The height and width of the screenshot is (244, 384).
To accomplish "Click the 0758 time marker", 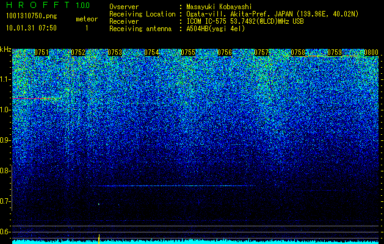I will pyautogui.click(x=298, y=52).
